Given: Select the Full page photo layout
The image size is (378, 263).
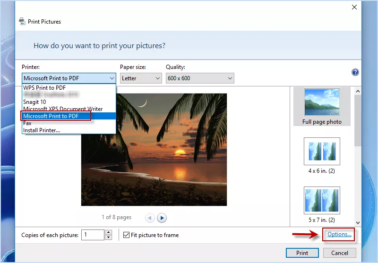Looking at the screenshot, I should [x=322, y=106].
